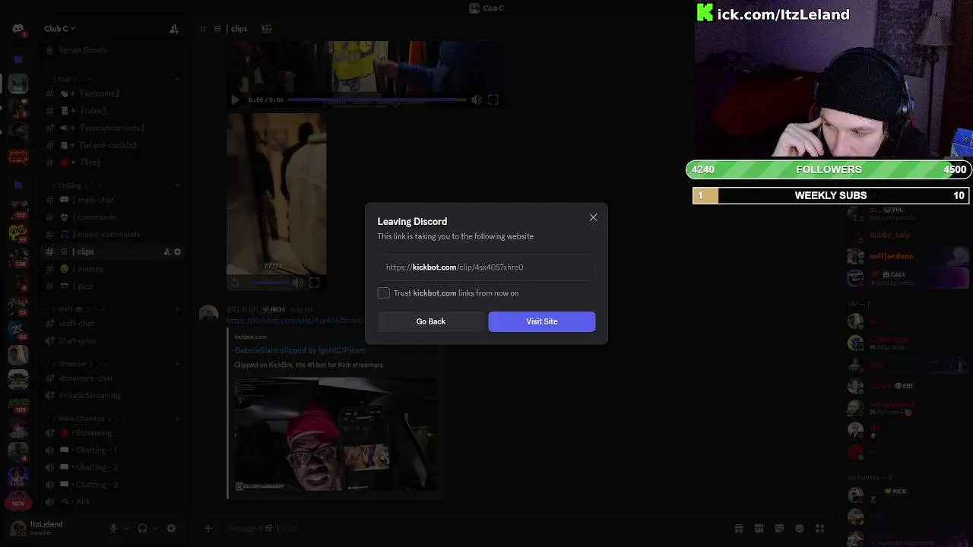The height and width of the screenshot is (547, 973).
Task: Click create invite icon on clips channel
Action: (x=167, y=252)
